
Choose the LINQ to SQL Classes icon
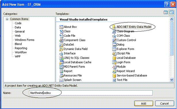(61, 58)
